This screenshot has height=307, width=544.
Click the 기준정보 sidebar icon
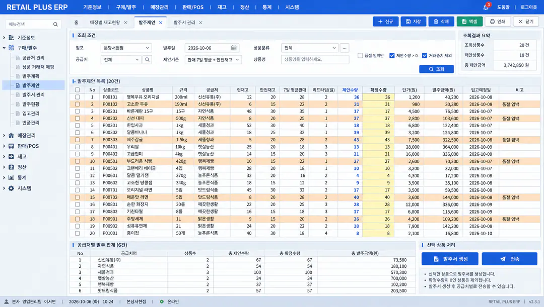click(11, 37)
